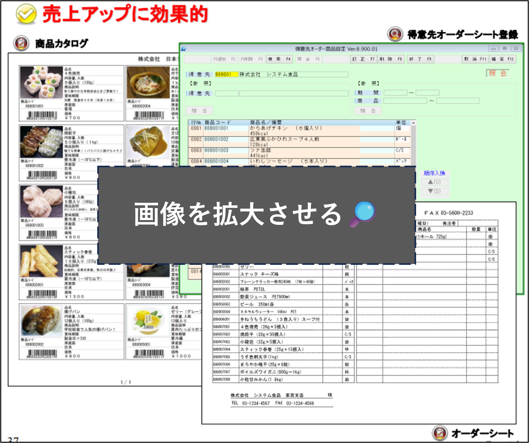
Task: Select row 0001 からあげチキン in product list
Action: pos(300,131)
